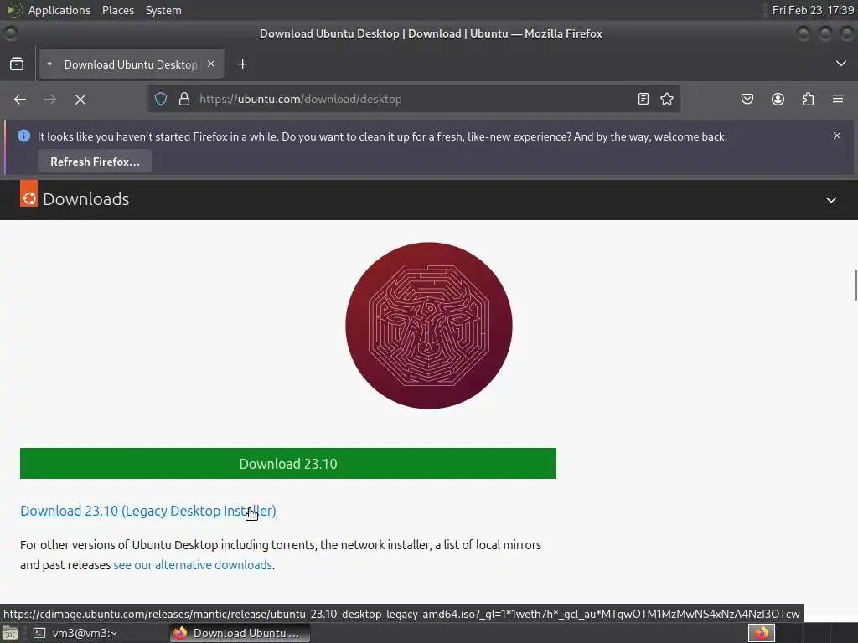Click show desktop icon in bottom panel

click(10, 633)
